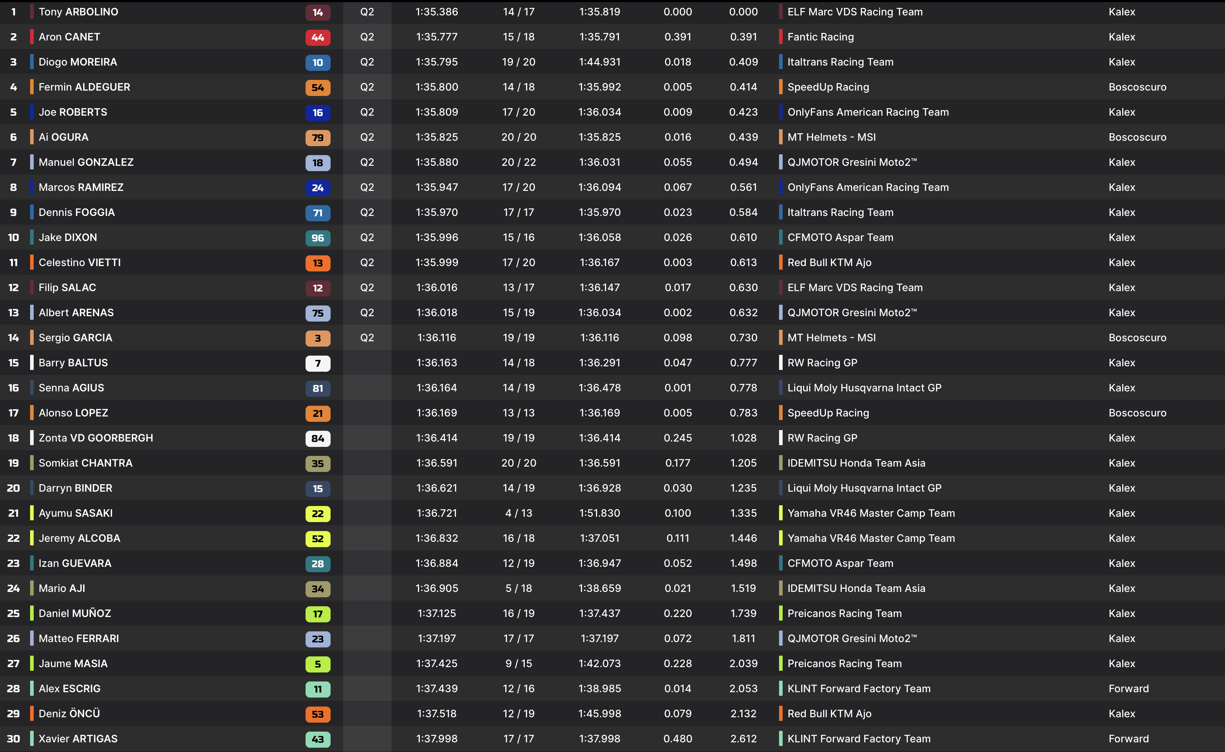Open Ai OGURA rider link
Screen dimensions: 1225x752
[x=63, y=137]
